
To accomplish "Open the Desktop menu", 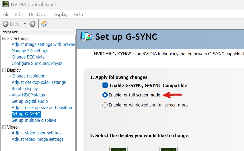I will pos(38,14).
